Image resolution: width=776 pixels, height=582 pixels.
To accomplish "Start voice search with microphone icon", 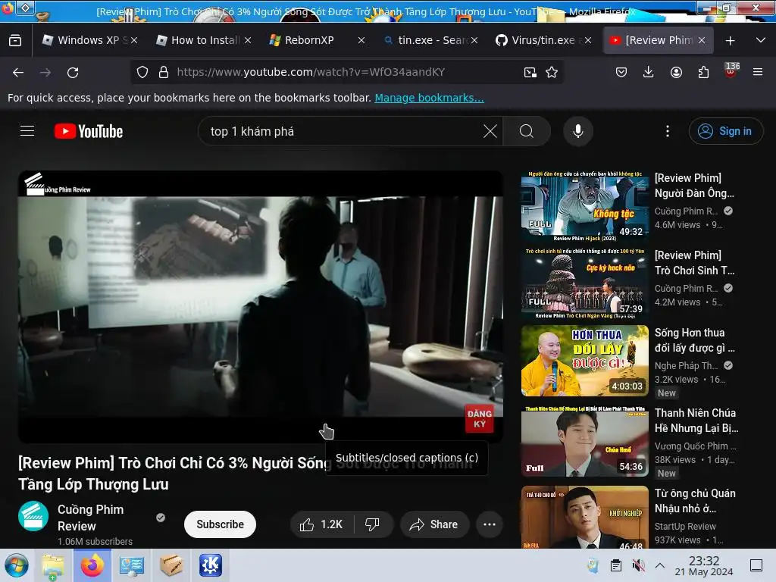I will (578, 131).
